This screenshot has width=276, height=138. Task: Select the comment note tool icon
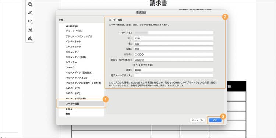30,4
